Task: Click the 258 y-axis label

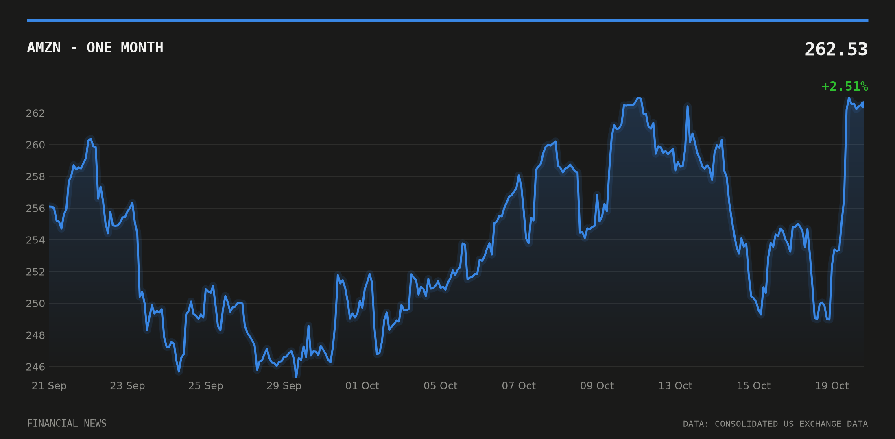Action: click(35, 177)
